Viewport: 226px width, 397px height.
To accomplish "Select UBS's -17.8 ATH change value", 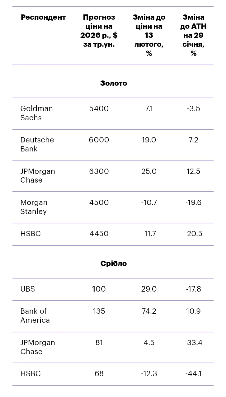I will pos(193,289).
